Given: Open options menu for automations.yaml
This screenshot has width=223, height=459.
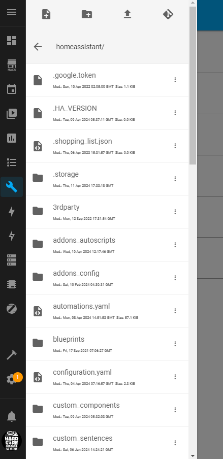Looking at the screenshot, I should [175, 311].
